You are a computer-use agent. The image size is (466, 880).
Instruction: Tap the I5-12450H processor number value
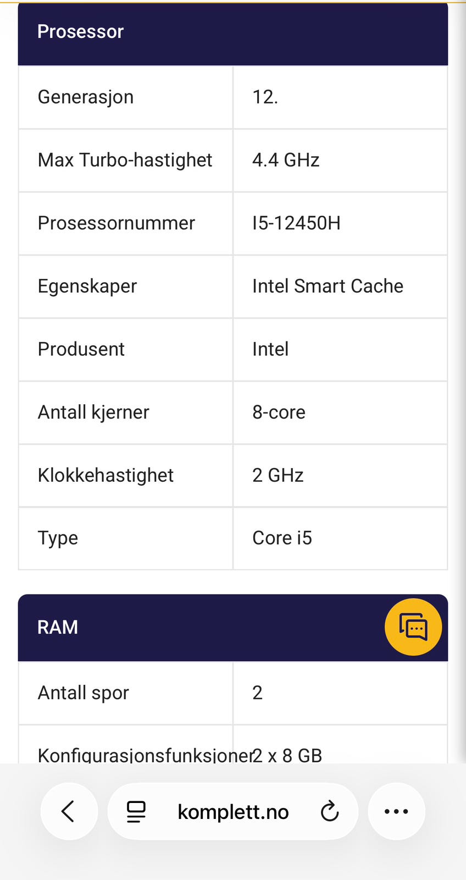296,223
